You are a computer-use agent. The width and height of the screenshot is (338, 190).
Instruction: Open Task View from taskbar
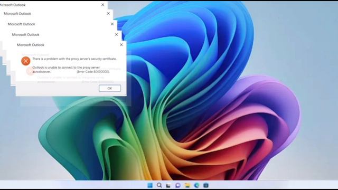[168, 185]
